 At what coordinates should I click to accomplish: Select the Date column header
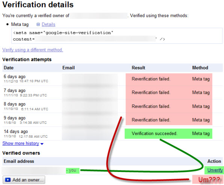point(9,68)
